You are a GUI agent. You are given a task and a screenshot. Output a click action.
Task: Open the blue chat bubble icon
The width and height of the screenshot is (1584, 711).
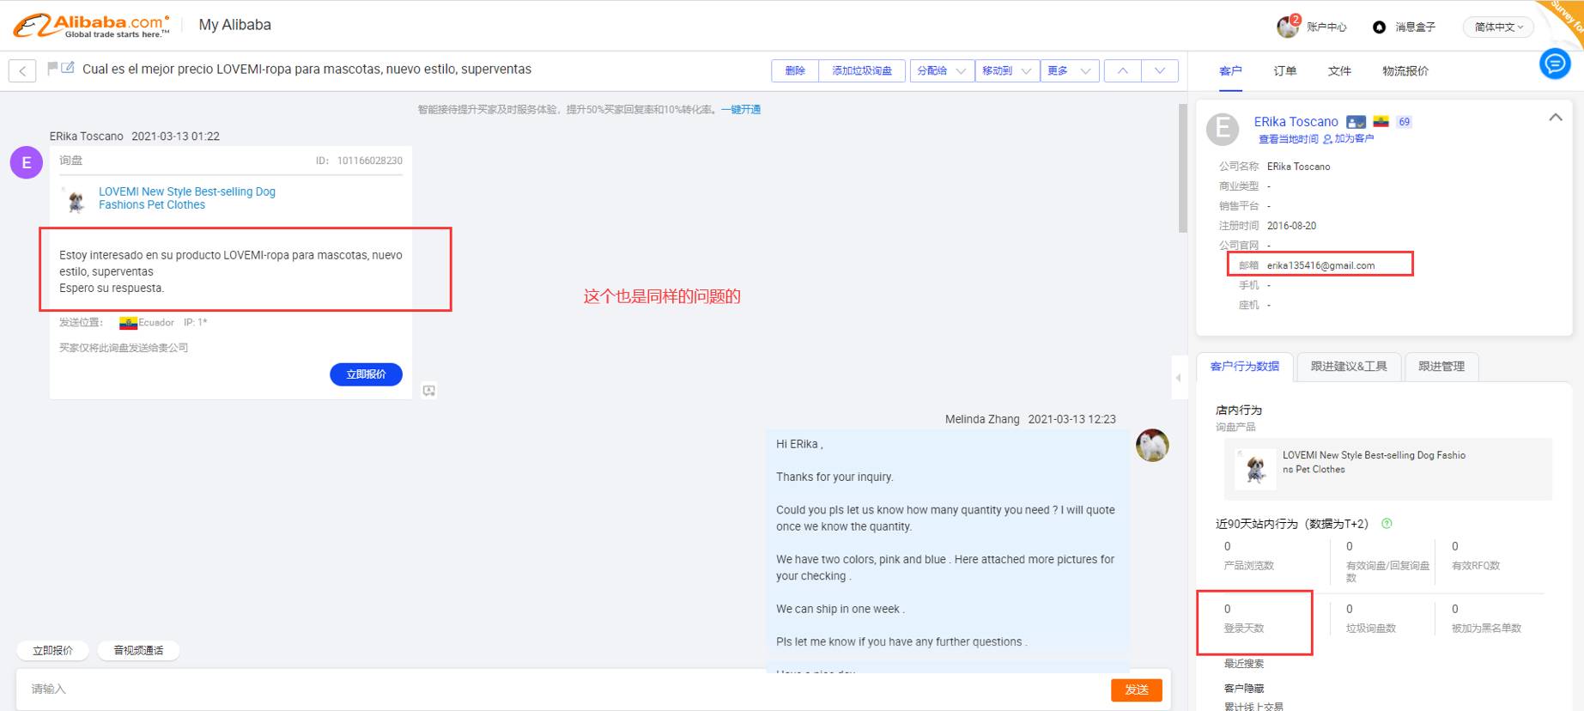coord(1554,64)
